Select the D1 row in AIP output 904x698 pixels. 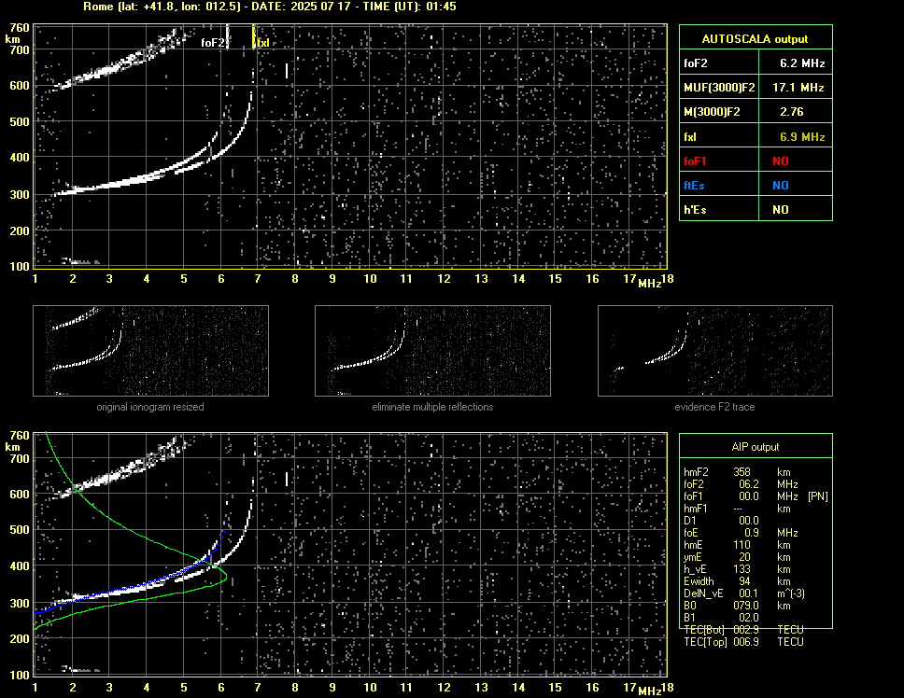[721, 521]
